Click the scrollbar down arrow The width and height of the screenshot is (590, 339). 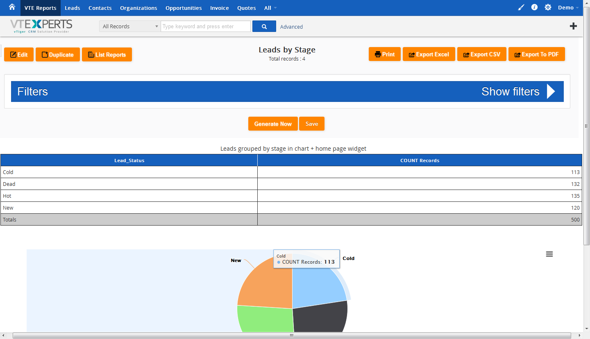[x=586, y=329]
